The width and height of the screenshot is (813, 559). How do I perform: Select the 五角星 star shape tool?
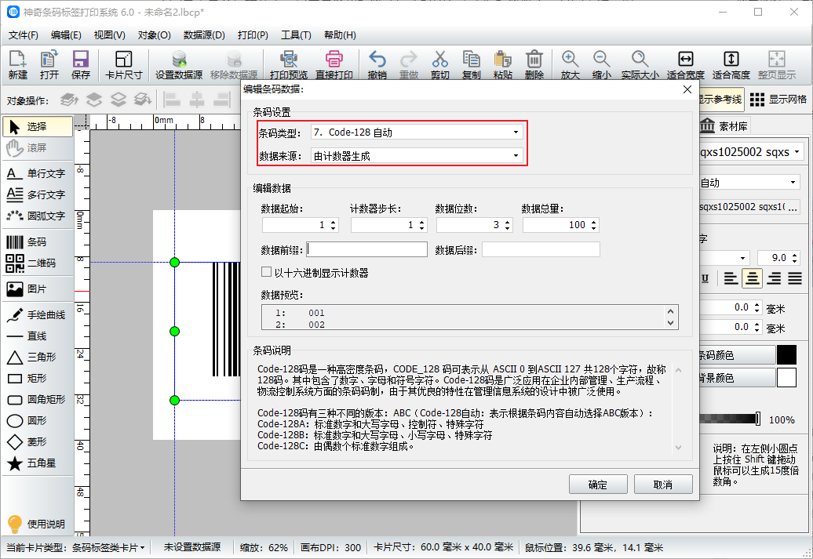pyautogui.click(x=38, y=463)
